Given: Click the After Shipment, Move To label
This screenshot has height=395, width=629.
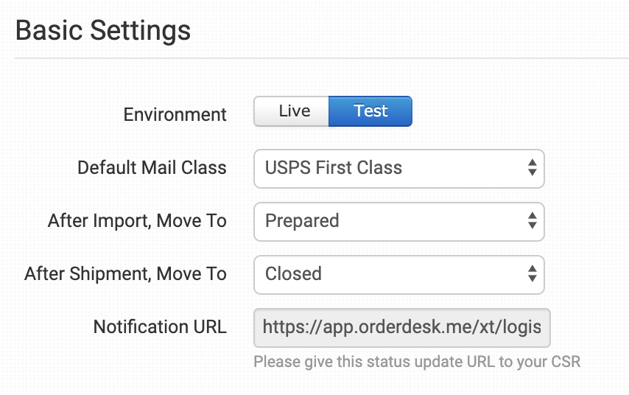Looking at the screenshot, I should tap(125, 274).
